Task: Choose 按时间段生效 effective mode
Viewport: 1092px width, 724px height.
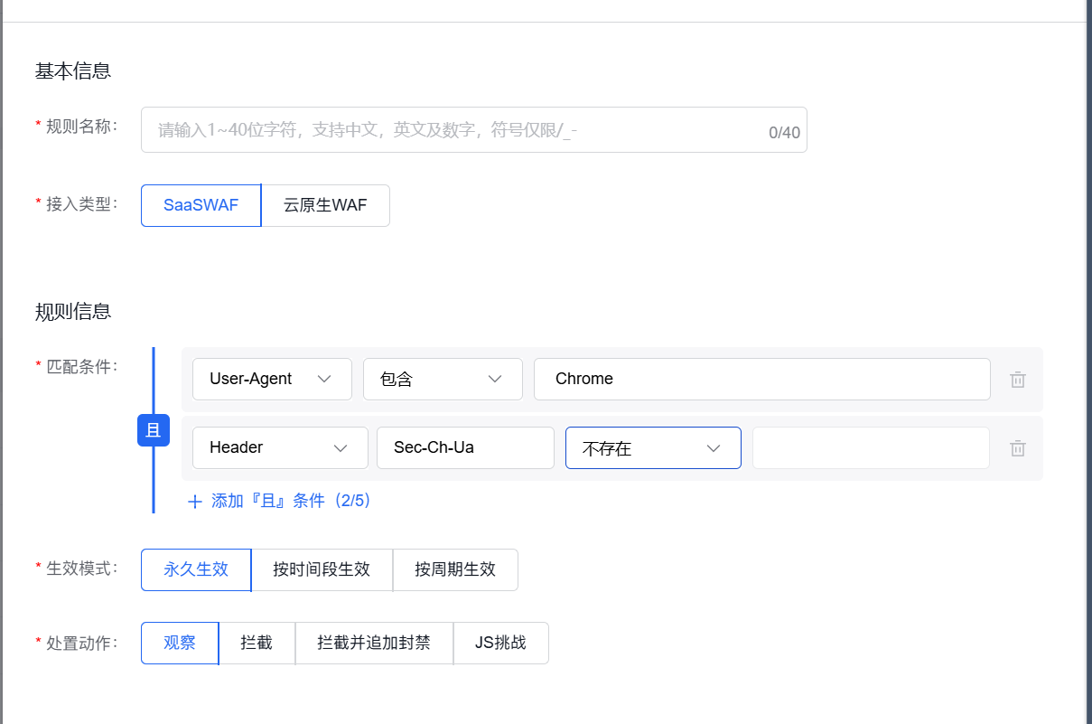Action: coord(322,569)
